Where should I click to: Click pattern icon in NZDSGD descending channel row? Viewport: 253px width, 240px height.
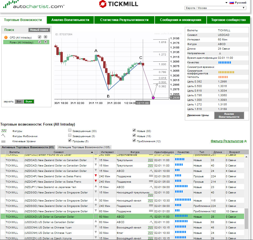click(151, 201)
